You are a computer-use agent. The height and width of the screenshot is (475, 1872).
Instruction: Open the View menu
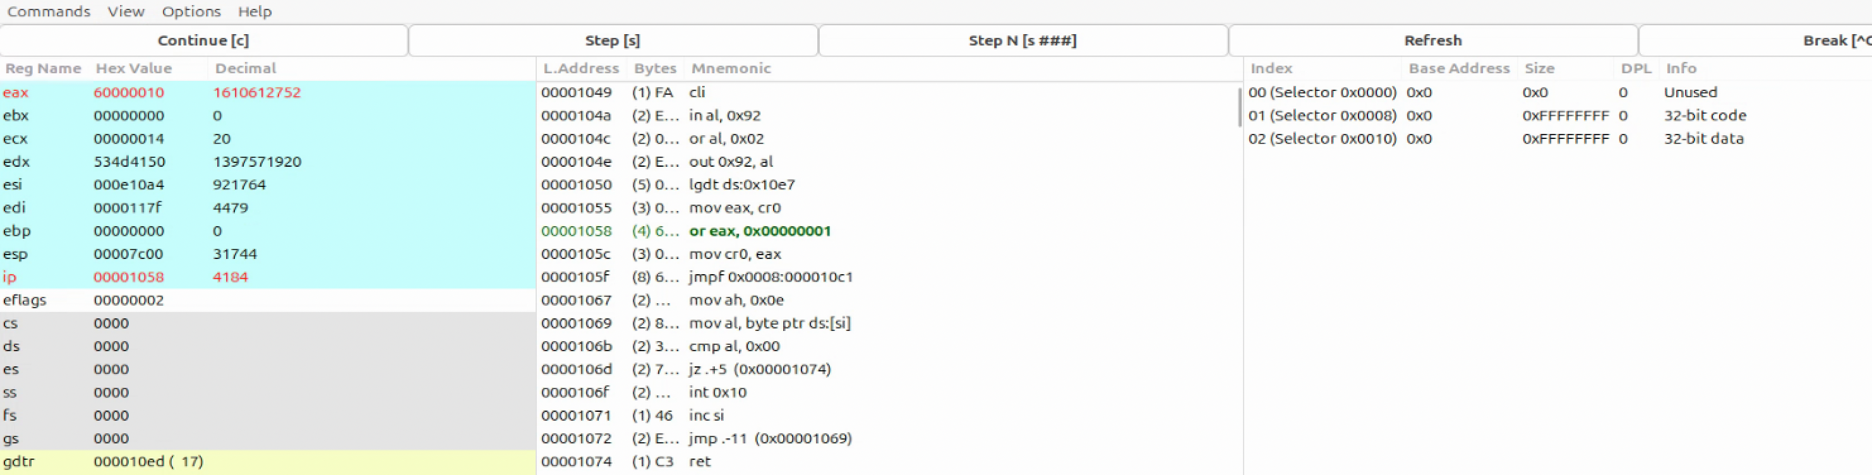click(126, 11)
